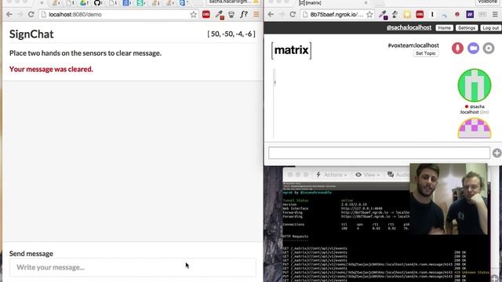Open room settings gear icon in Matrix
Image resolution: width=502 pixels, height=282 pixels.
click(x=489, y=49)
